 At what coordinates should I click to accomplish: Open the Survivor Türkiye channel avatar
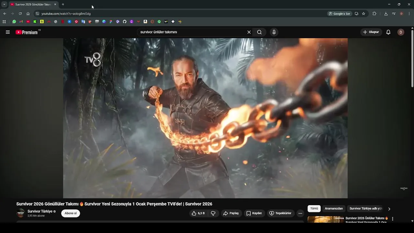[21, 213]
